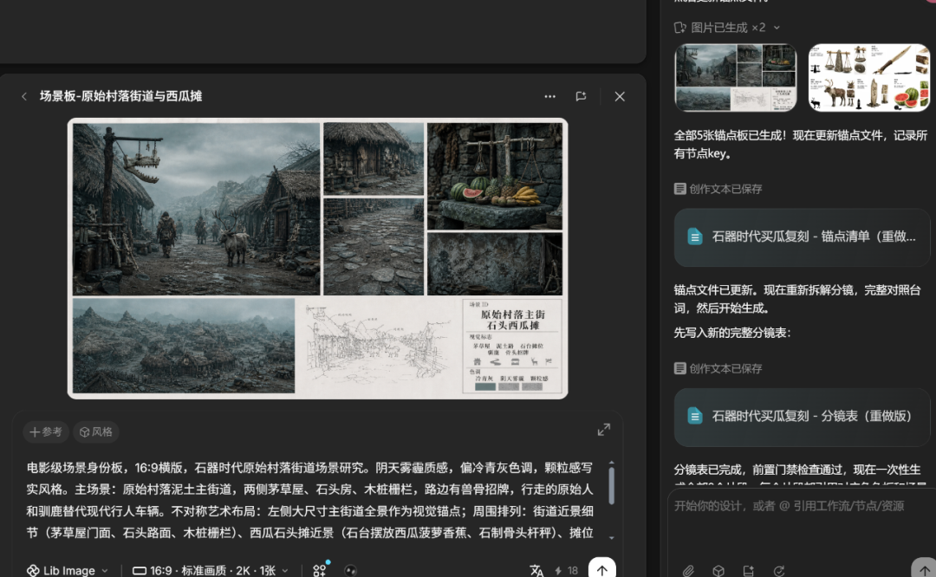Click the circular refresh-check icon in chat input
This screenshot has width=936, height=577.
pos(779,570)
